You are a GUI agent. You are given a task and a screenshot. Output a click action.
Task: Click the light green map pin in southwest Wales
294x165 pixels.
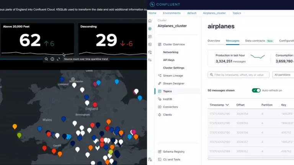click(19, 135)
